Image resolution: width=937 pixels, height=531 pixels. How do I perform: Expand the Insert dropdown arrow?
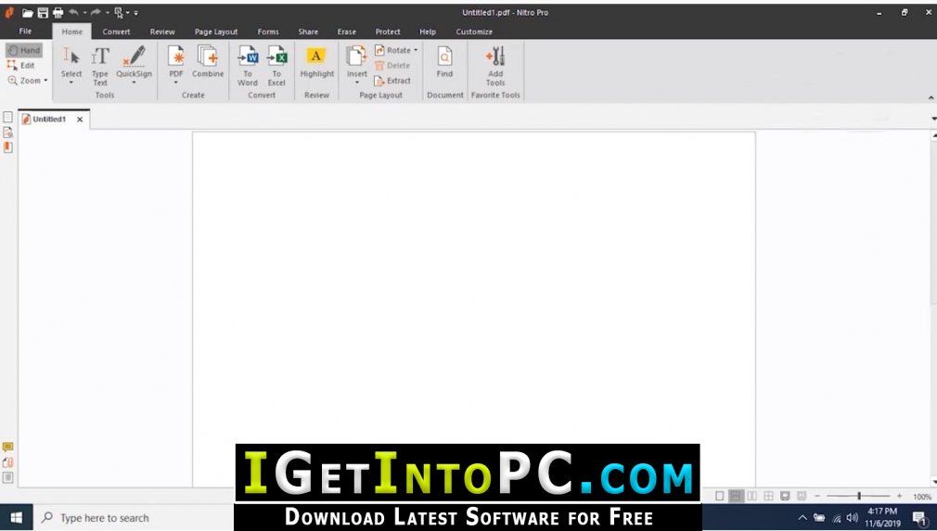pyautogui.click(x=357, y=82)
